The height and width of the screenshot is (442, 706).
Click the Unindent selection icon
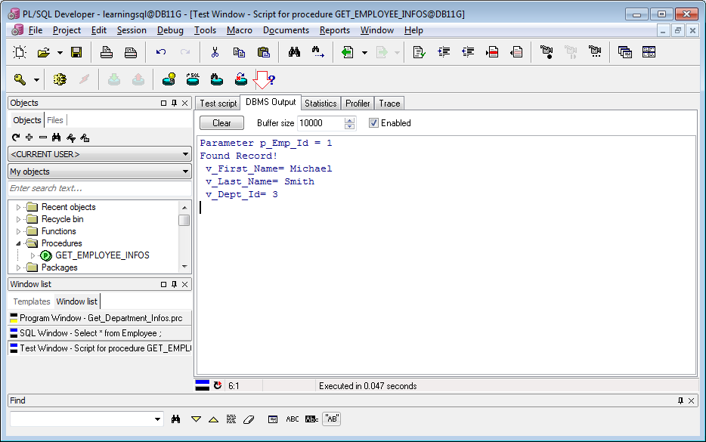pyautogui.click(x=468, y=52)
